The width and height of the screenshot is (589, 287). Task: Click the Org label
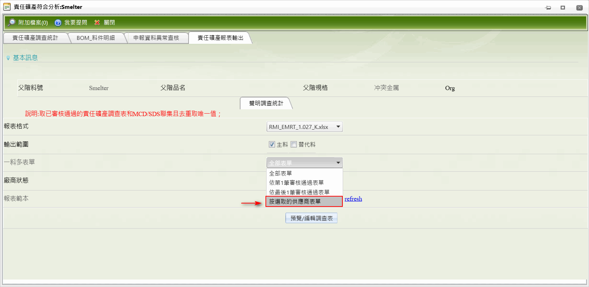click(x=450, y=88)
